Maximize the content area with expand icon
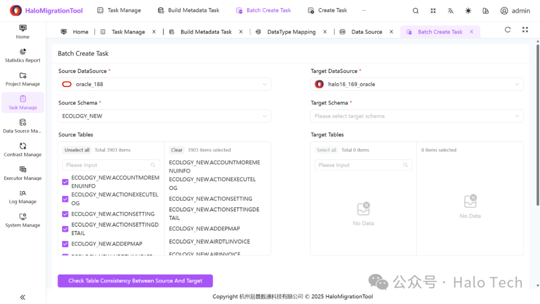Image resolution: width=540 pixels, height=304 pixels. click(525, 29)
